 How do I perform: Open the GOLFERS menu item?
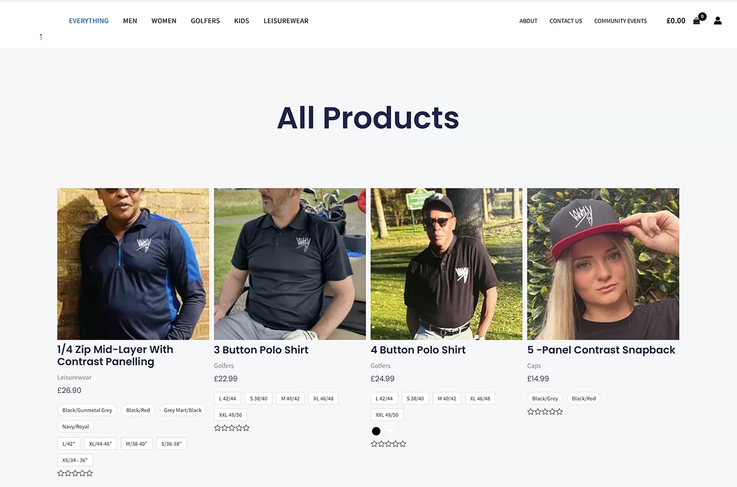pyautogui.click(x=205, y=21)
